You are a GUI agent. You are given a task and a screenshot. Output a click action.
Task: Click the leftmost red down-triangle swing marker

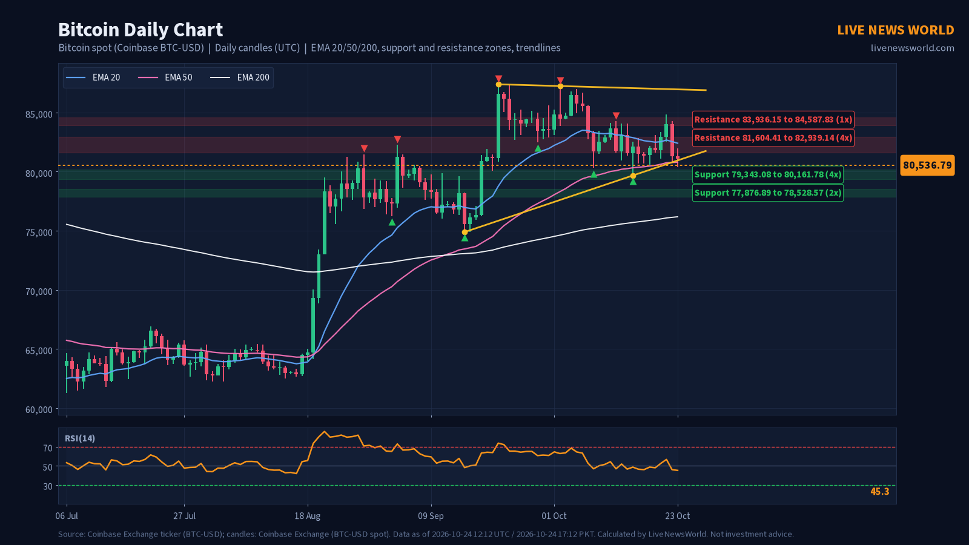(364, 148)
